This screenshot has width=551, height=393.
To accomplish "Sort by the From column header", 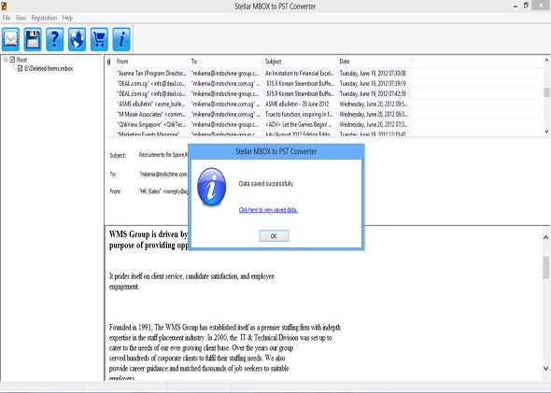I will pos(152,62).
